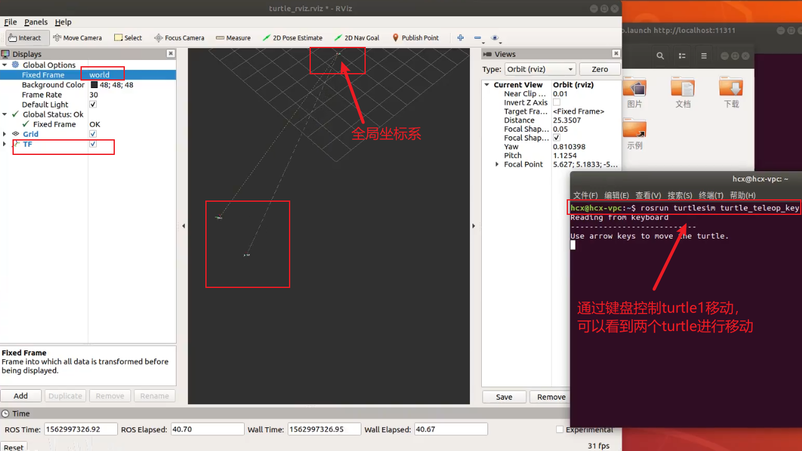Collapse the Global Status tree node
The width and height of the screenshot is (802, 451).
tap(5, 114)
